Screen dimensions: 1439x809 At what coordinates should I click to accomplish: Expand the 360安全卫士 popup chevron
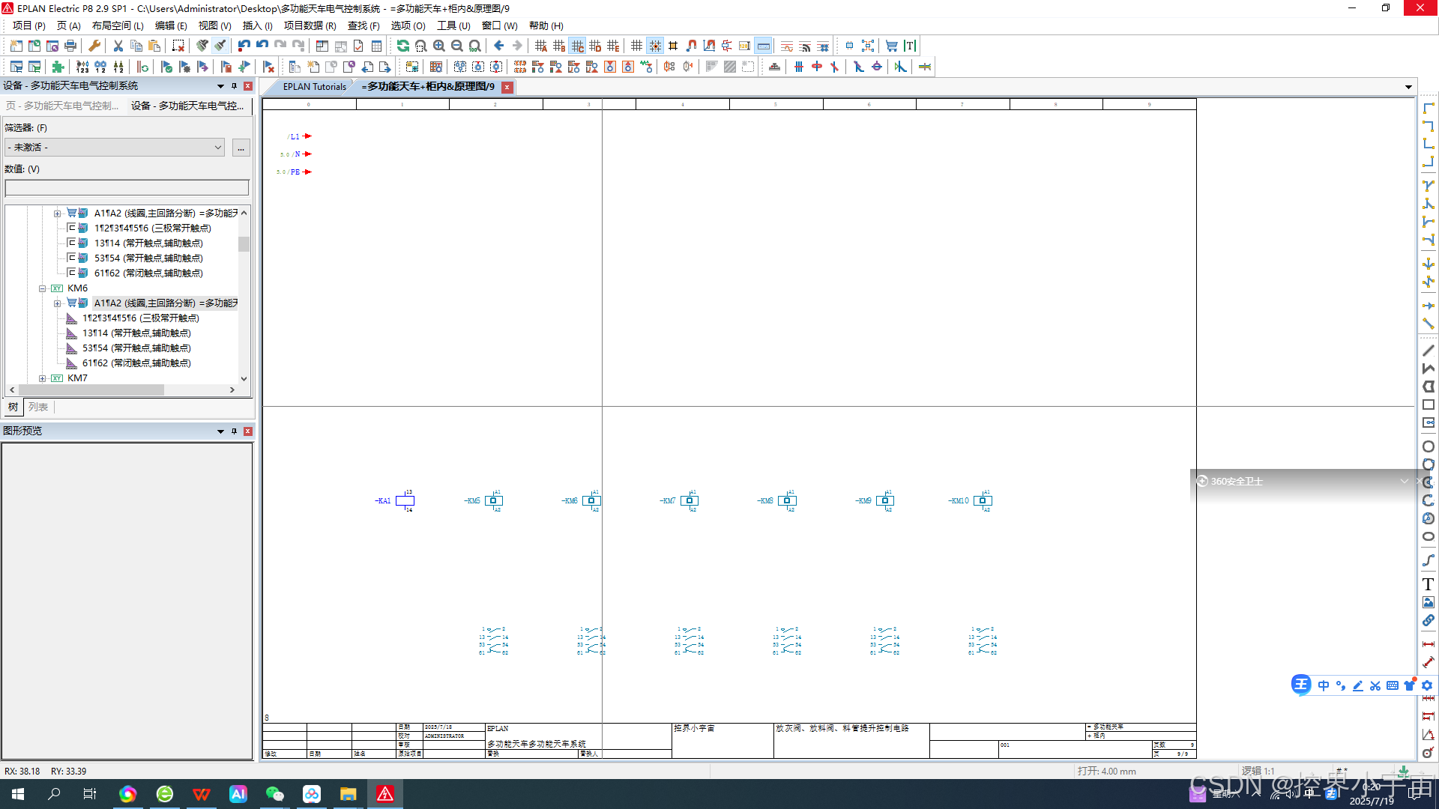(1405, 481)
